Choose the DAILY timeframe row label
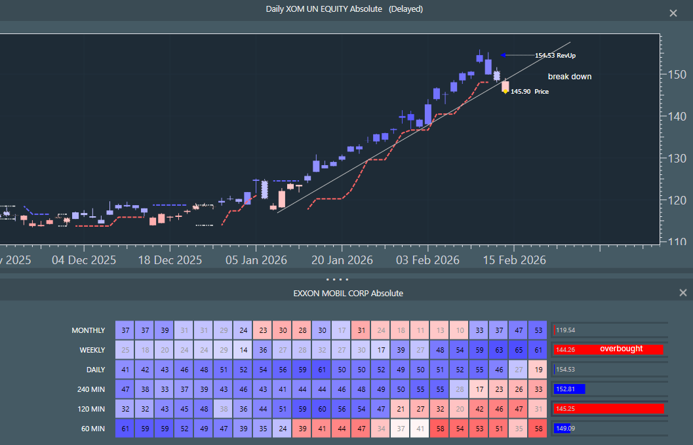The width and height of the screenshot is (693, 445). pos(96,370)
